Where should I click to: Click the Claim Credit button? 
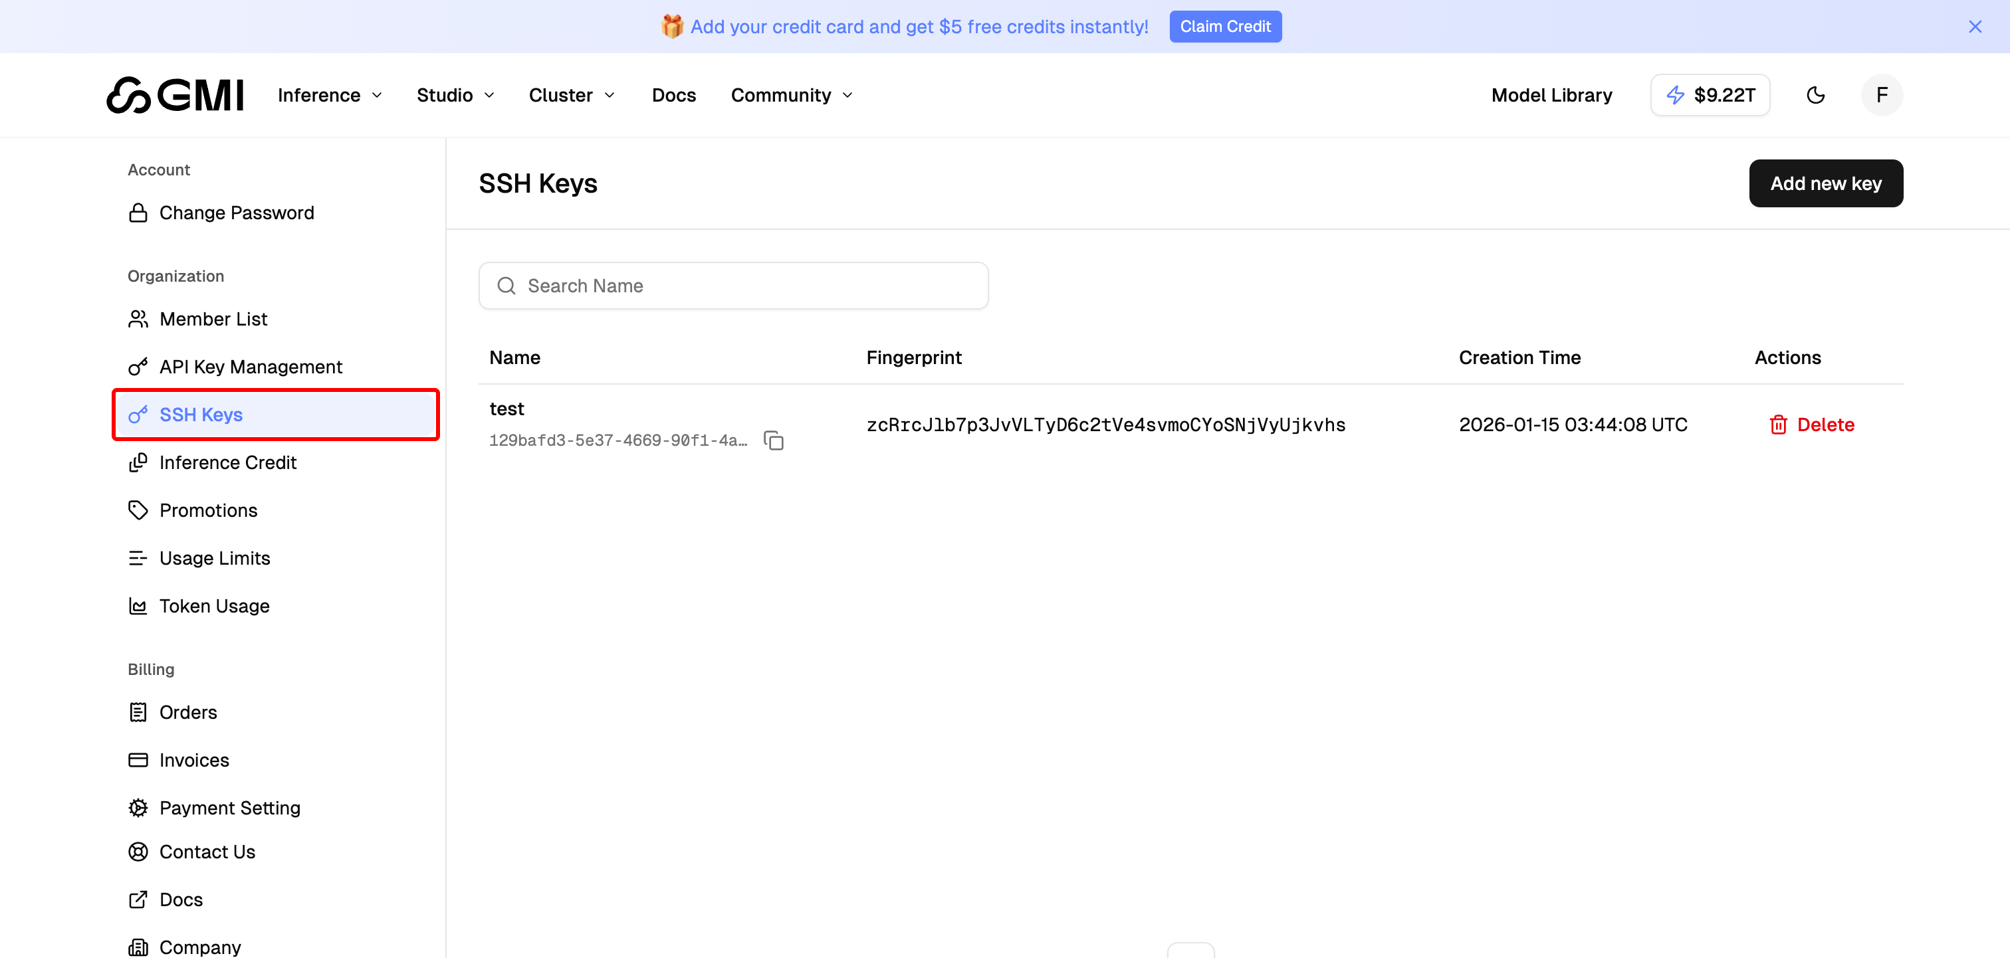tap(1225, 27)
